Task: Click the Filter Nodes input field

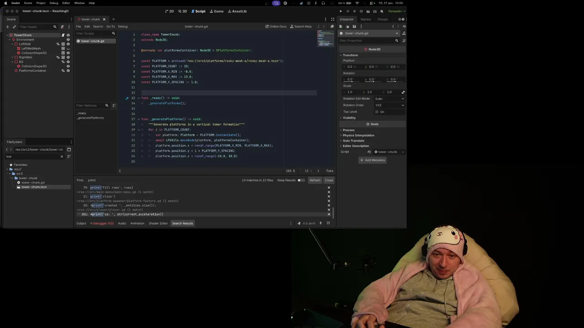Action: [x=38, y=27]
